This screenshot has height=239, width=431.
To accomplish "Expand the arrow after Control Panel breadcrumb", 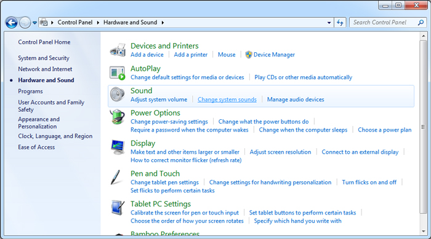I will [98, 23].
